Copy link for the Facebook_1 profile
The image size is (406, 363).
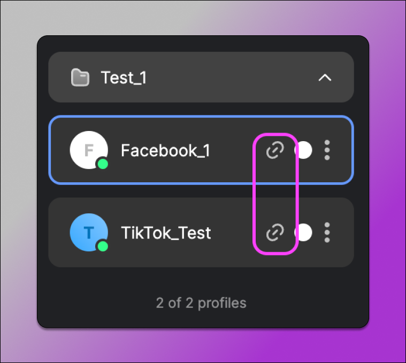(x=275, y=150)
